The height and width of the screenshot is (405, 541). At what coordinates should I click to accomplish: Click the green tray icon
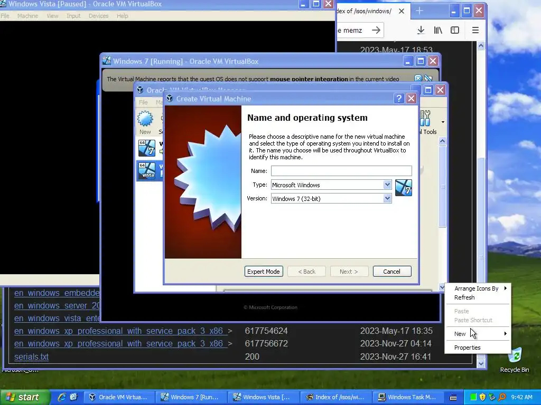click(x=473, y=398)
